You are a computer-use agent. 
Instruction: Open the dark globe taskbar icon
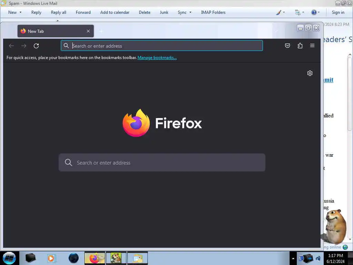[73, 258]
